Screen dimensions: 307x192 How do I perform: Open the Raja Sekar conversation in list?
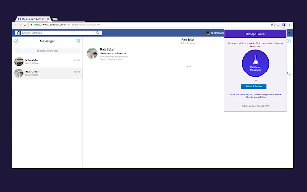pos(47,73)
